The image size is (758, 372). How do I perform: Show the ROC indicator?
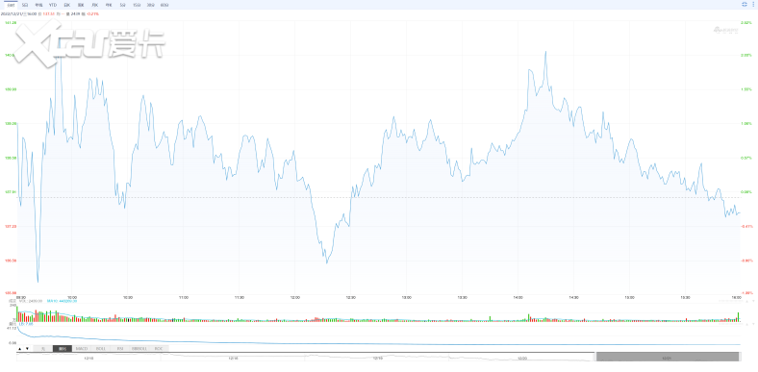[159, 348]
